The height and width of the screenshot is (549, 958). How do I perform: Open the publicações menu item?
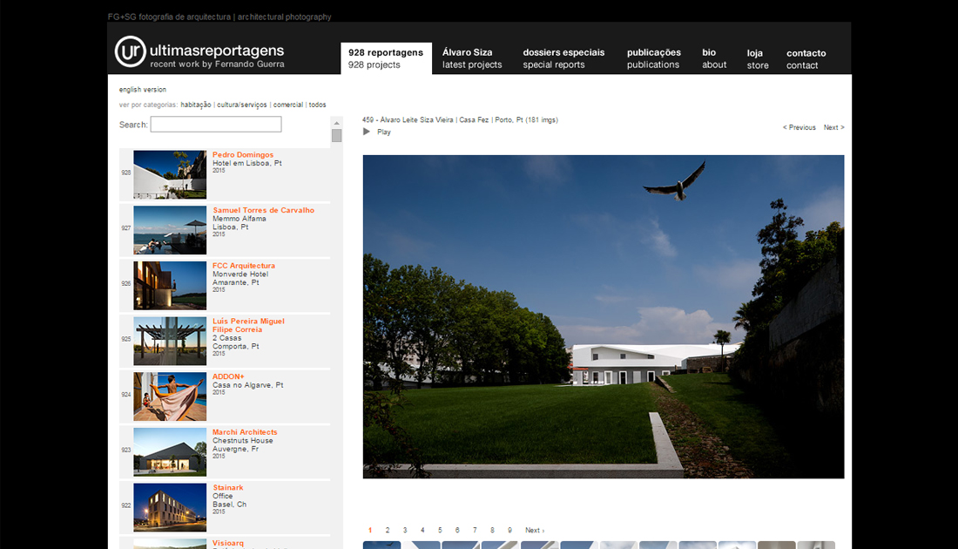(653, 58)
